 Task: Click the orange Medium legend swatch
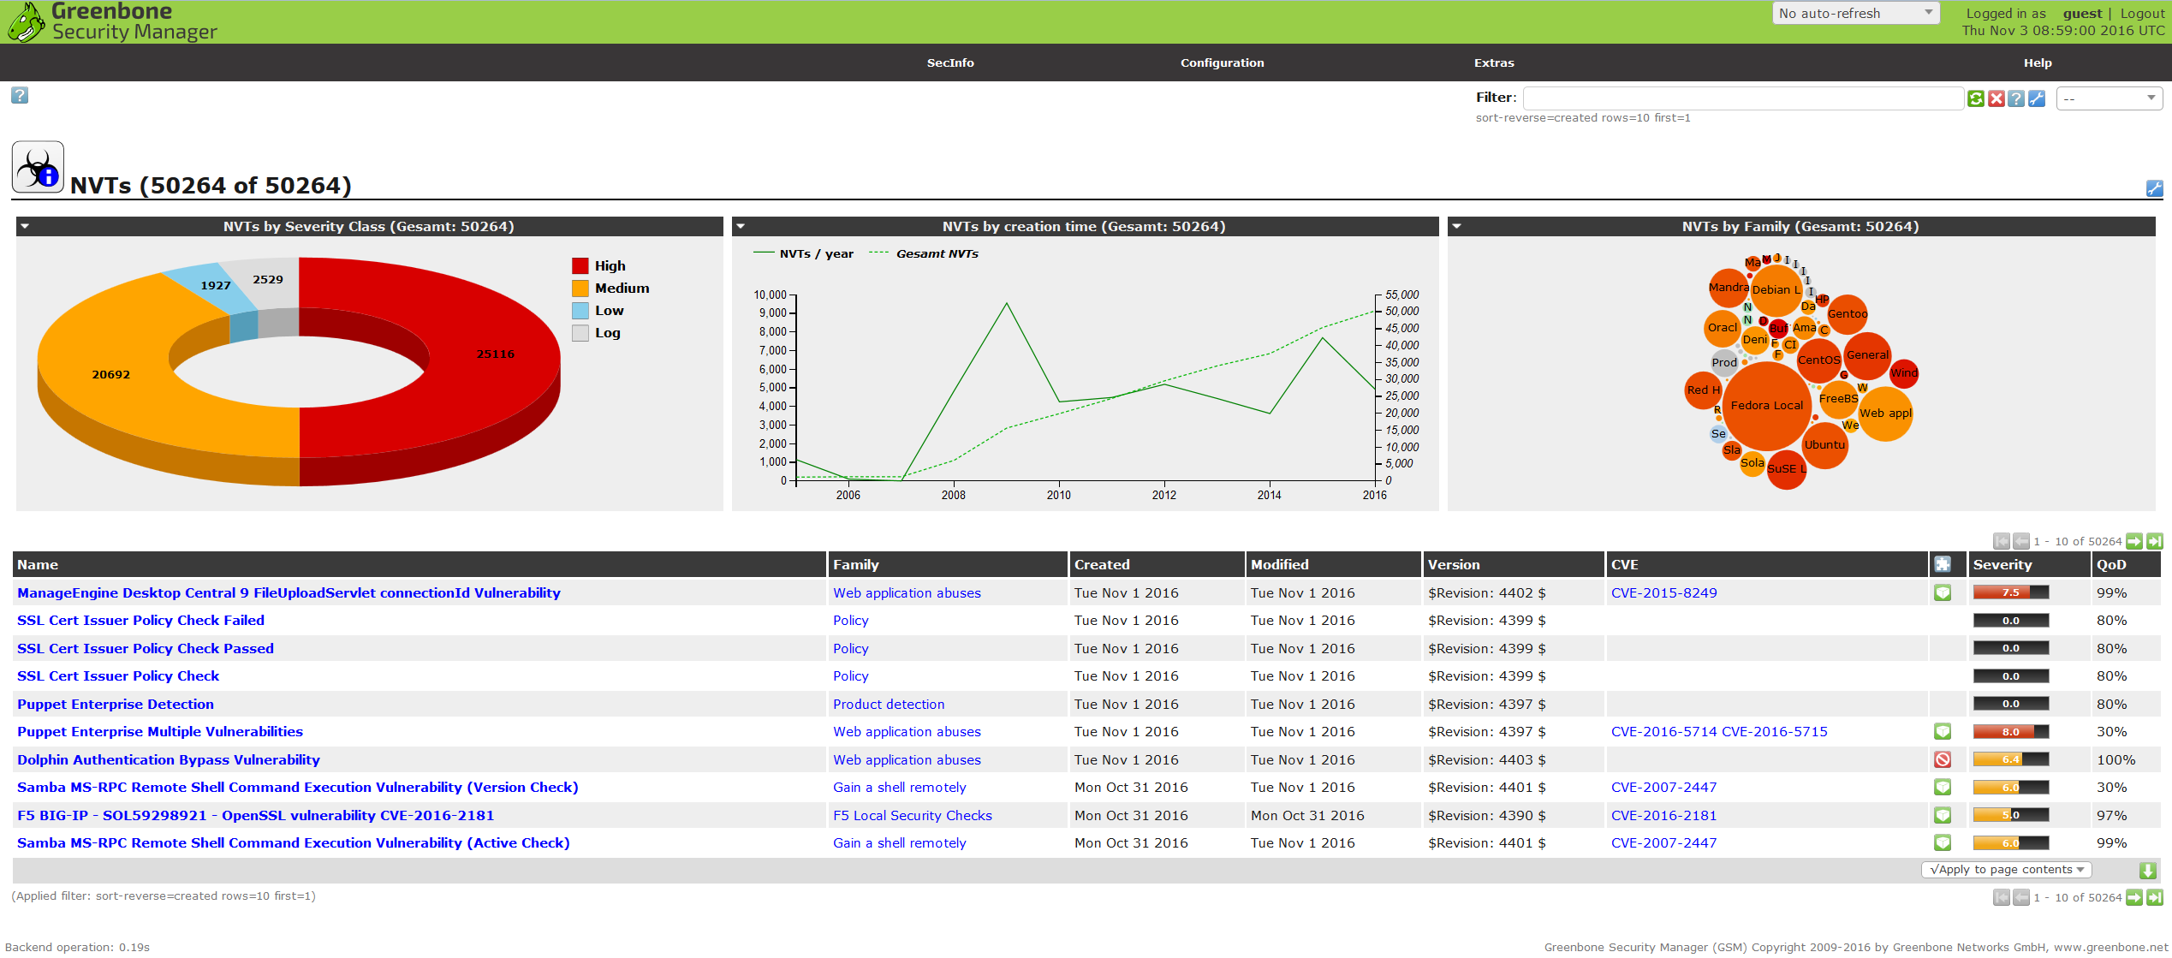click(x=580, y=289)
